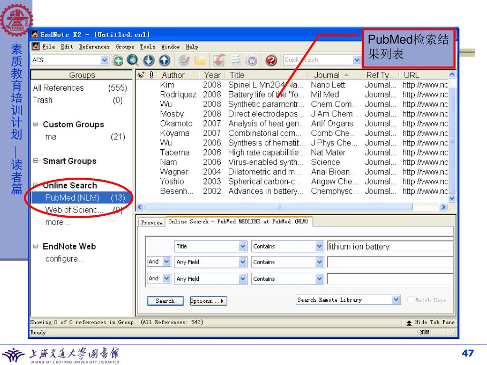487x365 pixels.
Task: Open the File menu
Action: point(49,47)
